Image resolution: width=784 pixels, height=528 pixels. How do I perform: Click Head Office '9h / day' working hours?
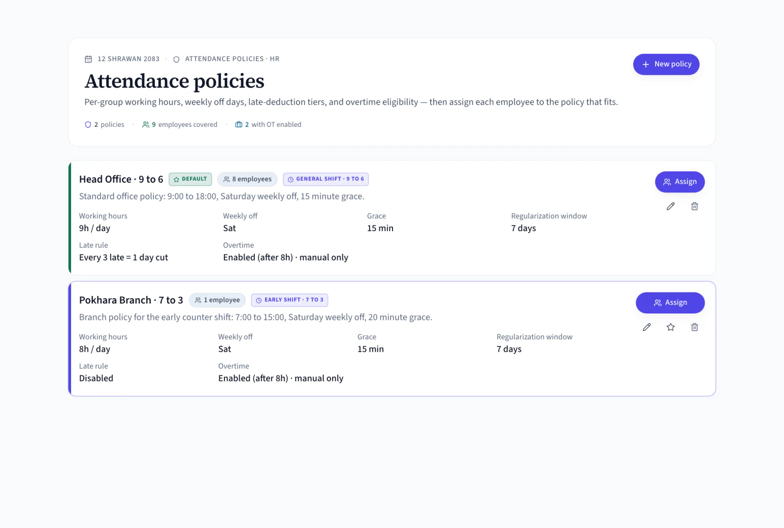(95, 228)
